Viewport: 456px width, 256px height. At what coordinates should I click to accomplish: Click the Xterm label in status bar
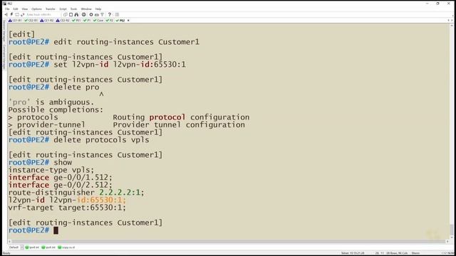415,253
